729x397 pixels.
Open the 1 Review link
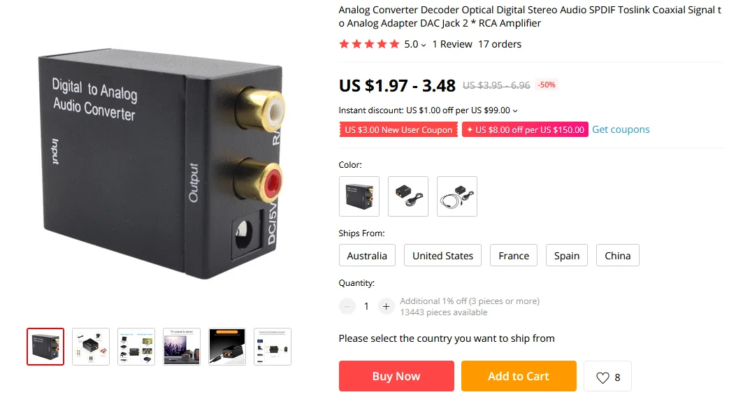452,44
